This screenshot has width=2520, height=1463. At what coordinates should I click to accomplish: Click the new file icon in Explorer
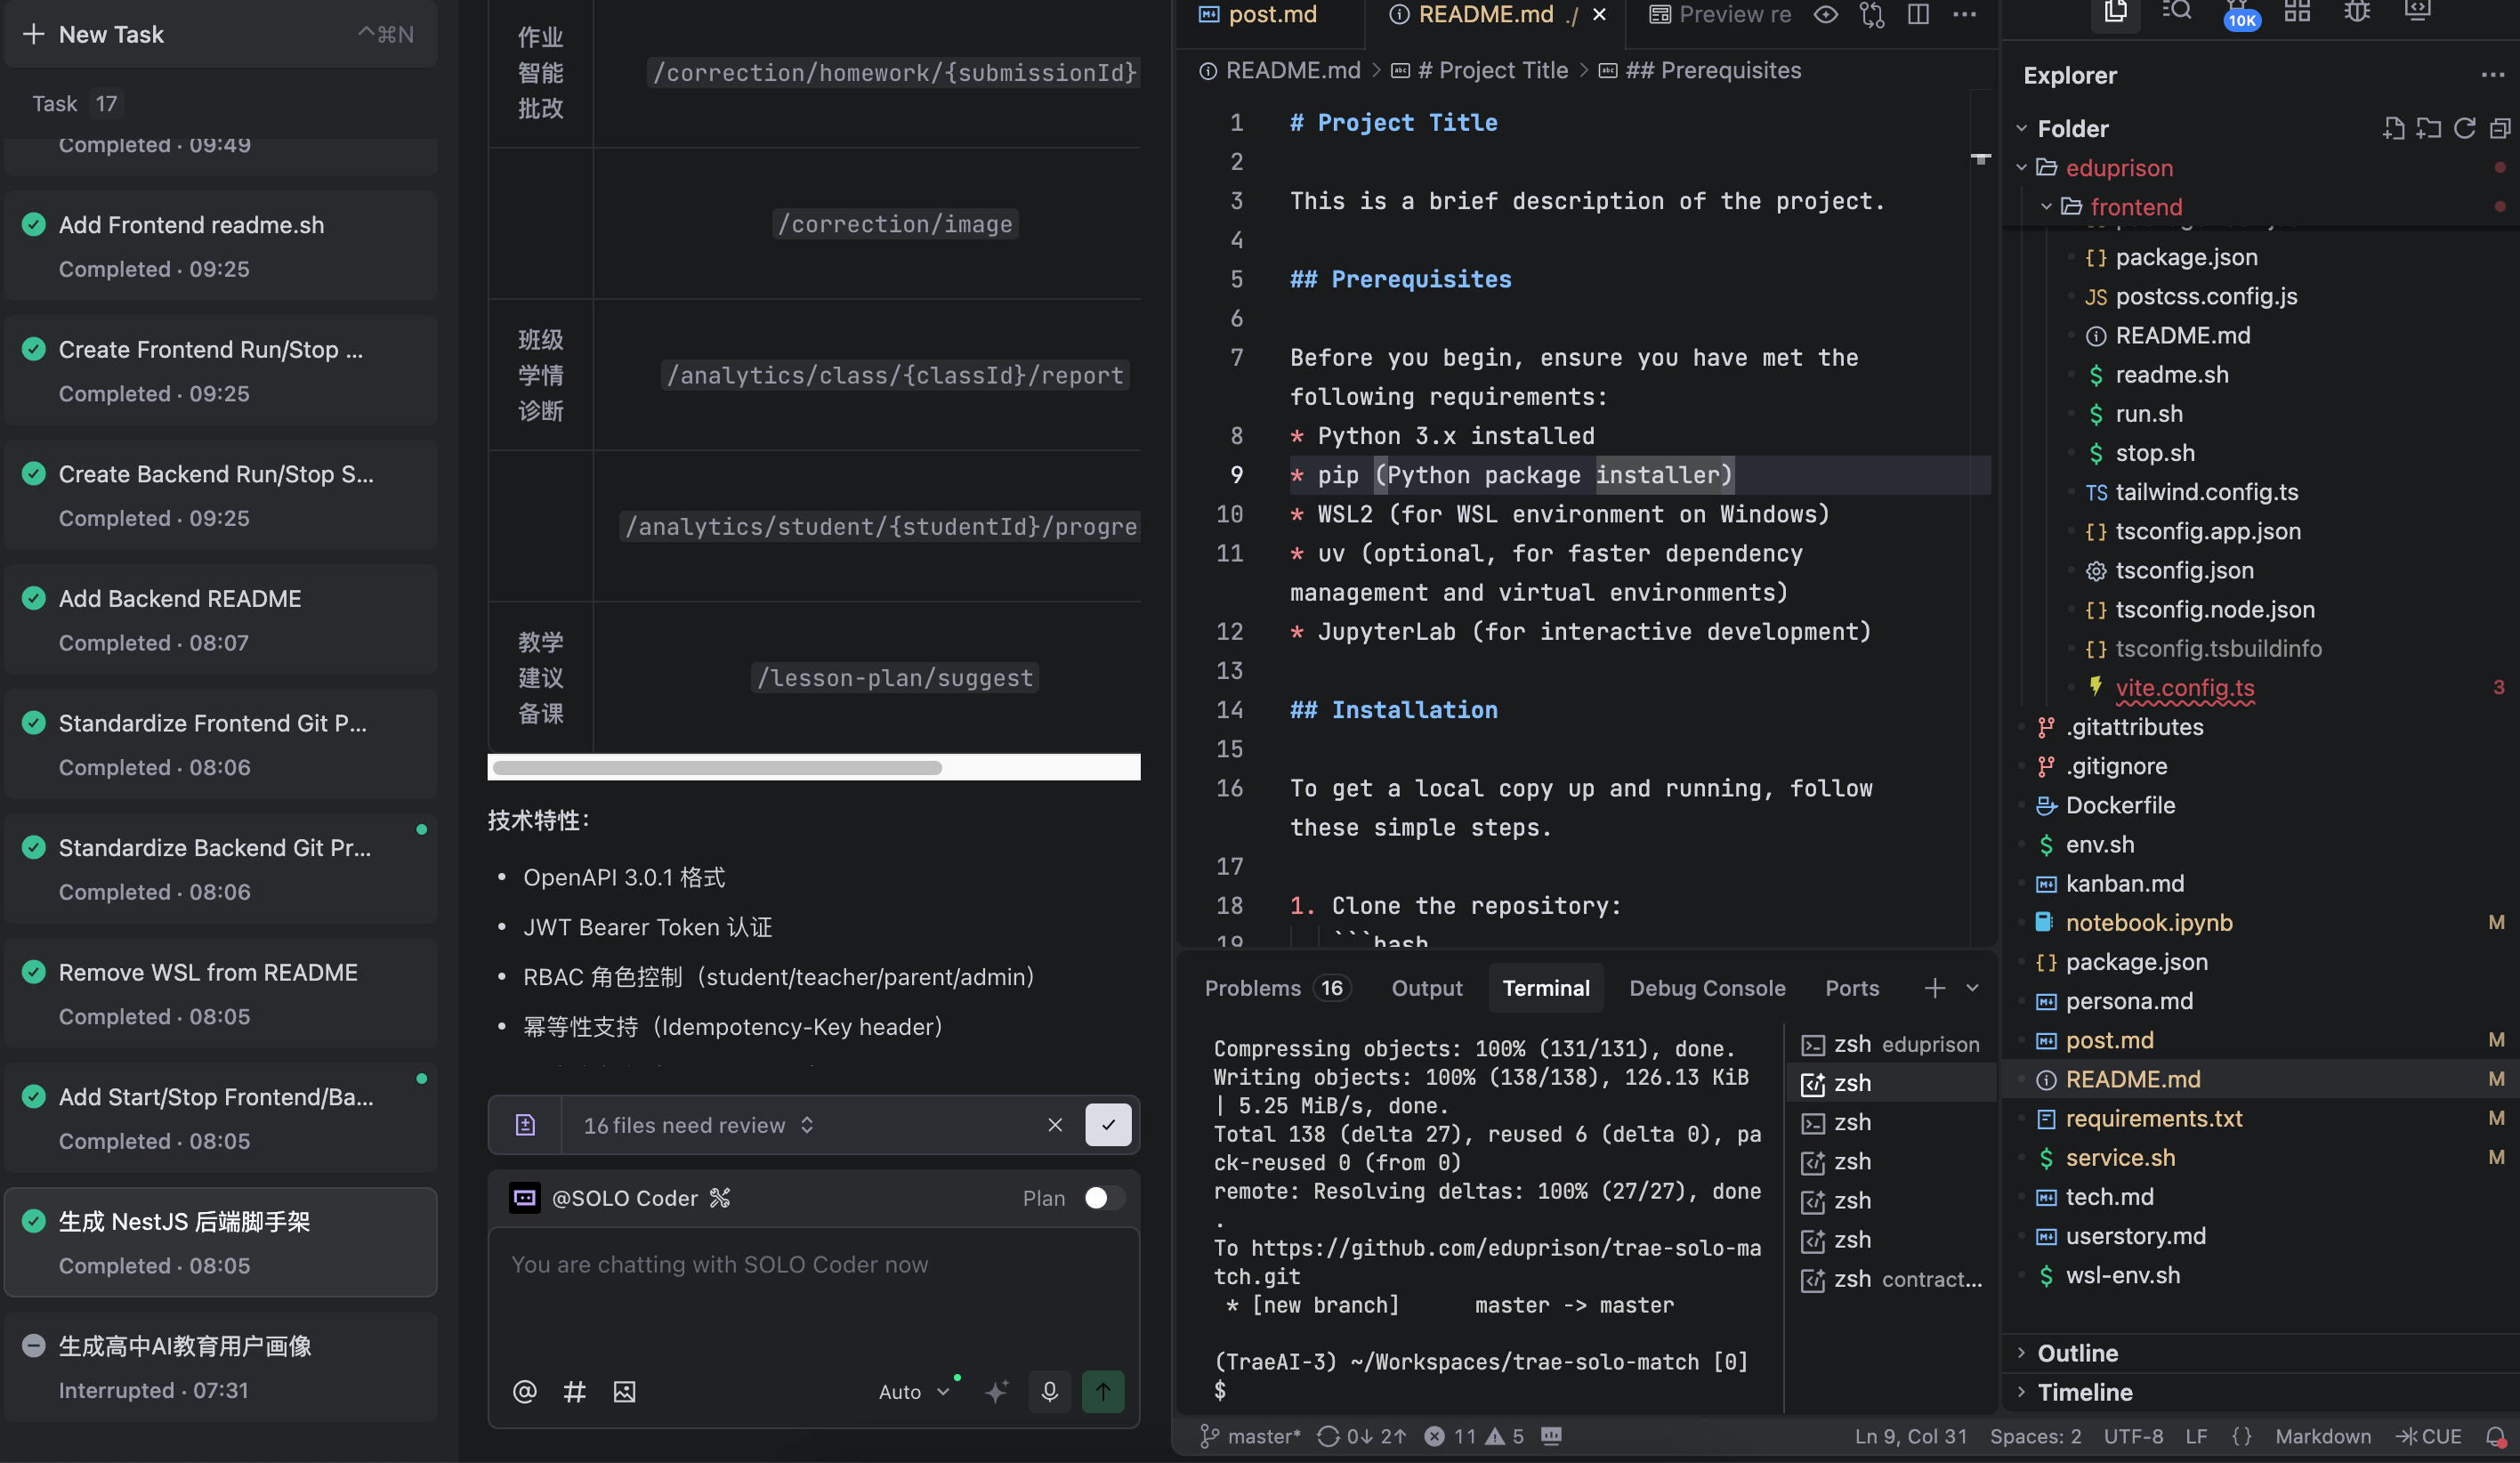tap(2393, 128)
